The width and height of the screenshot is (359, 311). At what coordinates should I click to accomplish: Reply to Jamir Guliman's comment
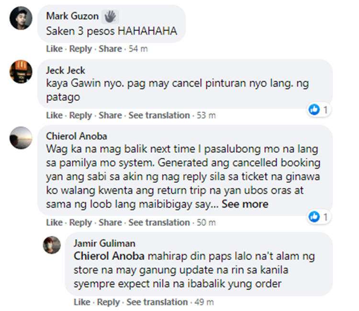click(x=108, y=302)
